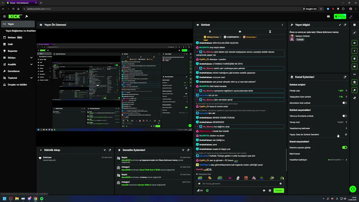Screen dimensions: 359x202
Task: Open Yasaklanmış kelimeler settings
Action: point(318,128)
